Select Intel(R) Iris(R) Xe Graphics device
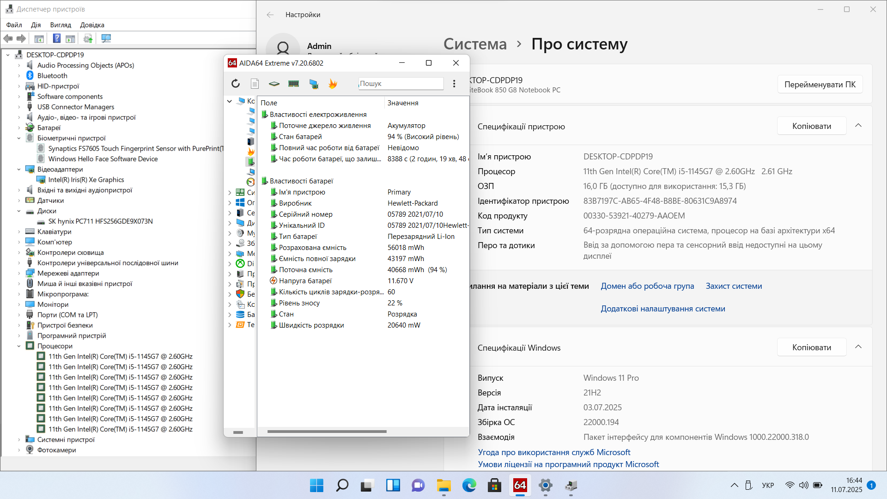Viewport: 887px width, 499px height. coord(86,180)
